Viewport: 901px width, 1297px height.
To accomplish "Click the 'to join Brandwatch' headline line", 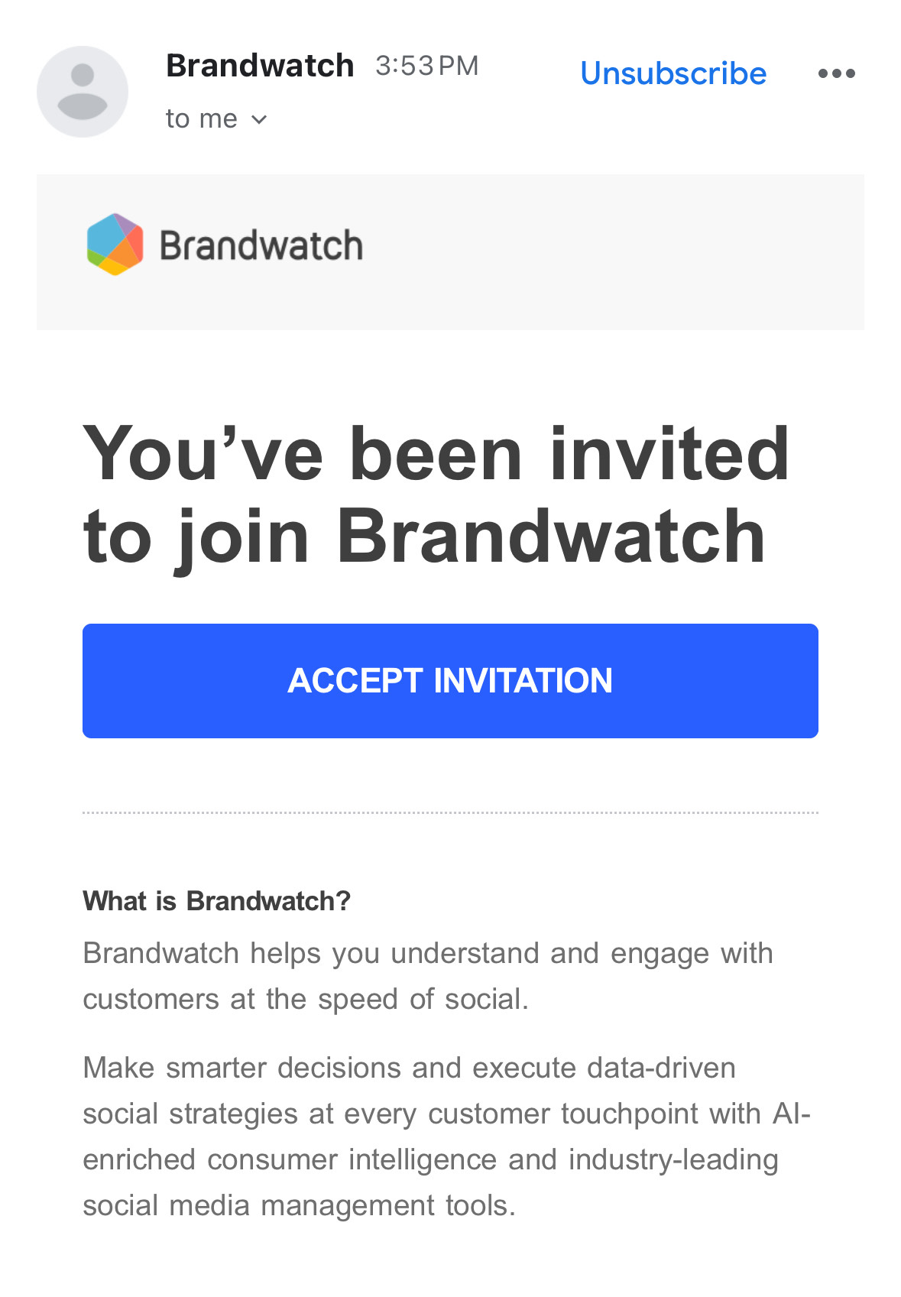I will (x=424, y=537).
